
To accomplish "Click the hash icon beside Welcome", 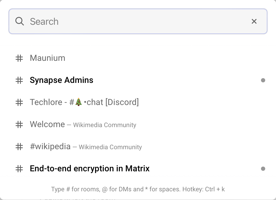I will (x=19, y=124).
